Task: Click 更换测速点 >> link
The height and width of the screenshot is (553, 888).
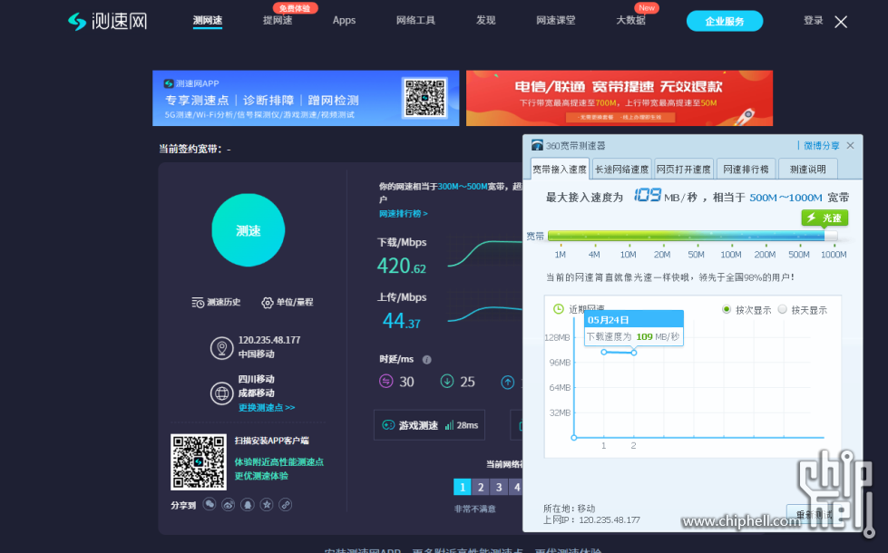Action: [266, 408]
